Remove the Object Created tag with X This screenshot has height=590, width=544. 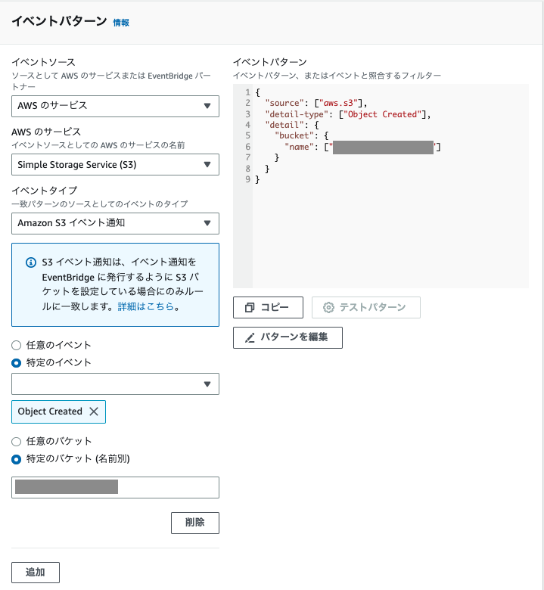94,411
